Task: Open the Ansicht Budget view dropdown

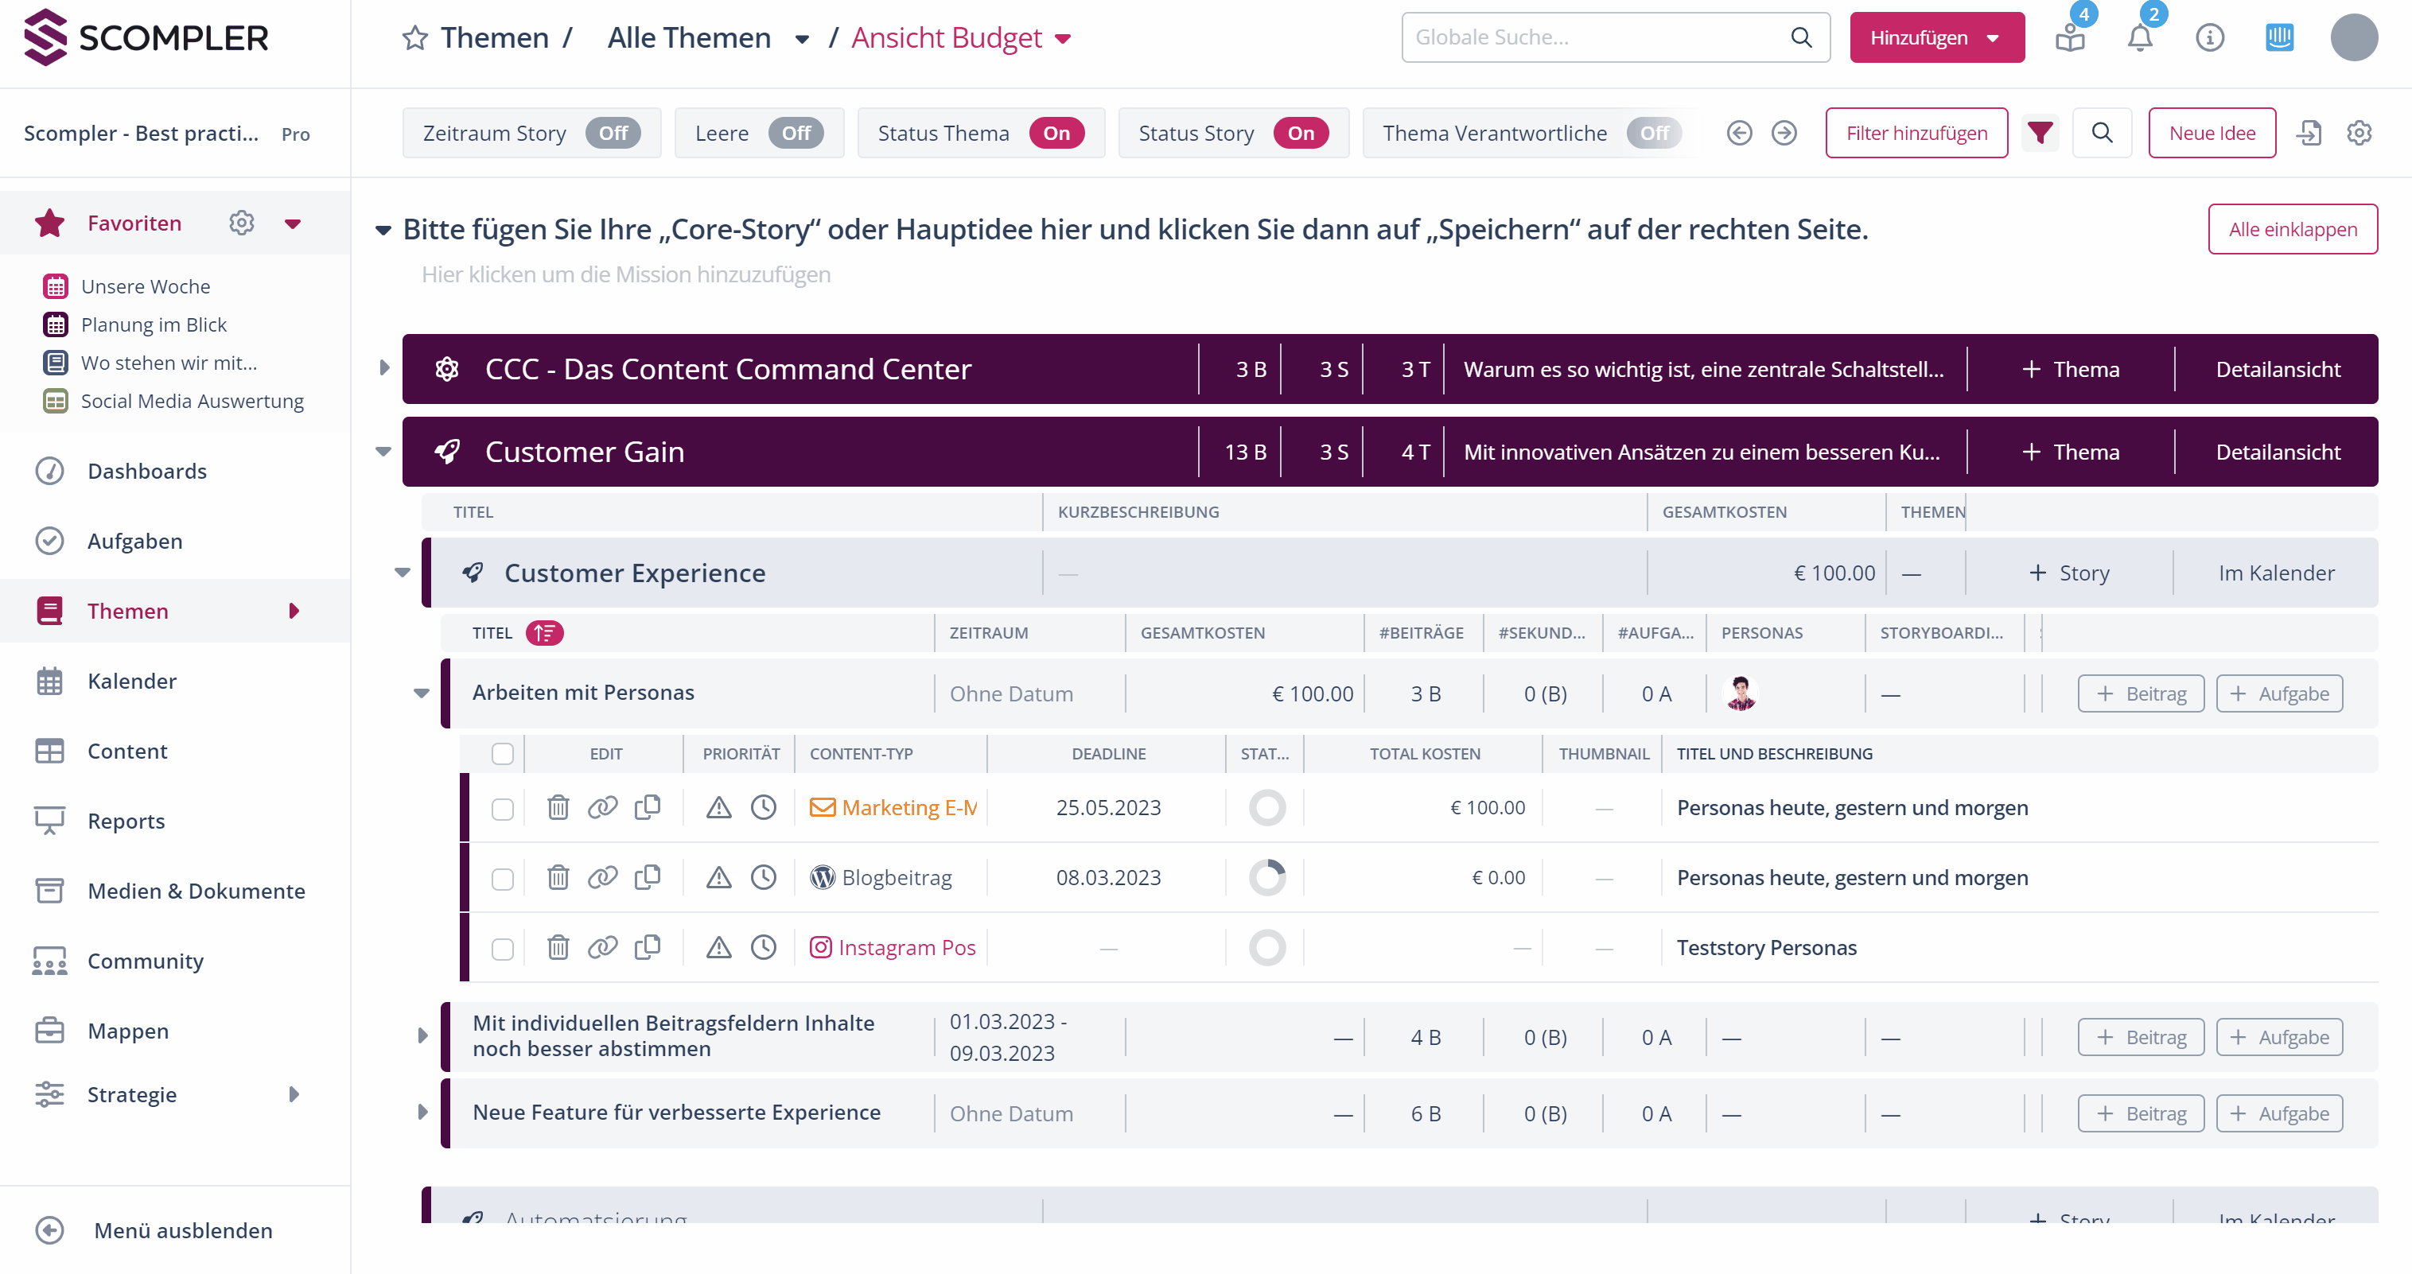Action: pyautogui.click(x=1063, y=38)
